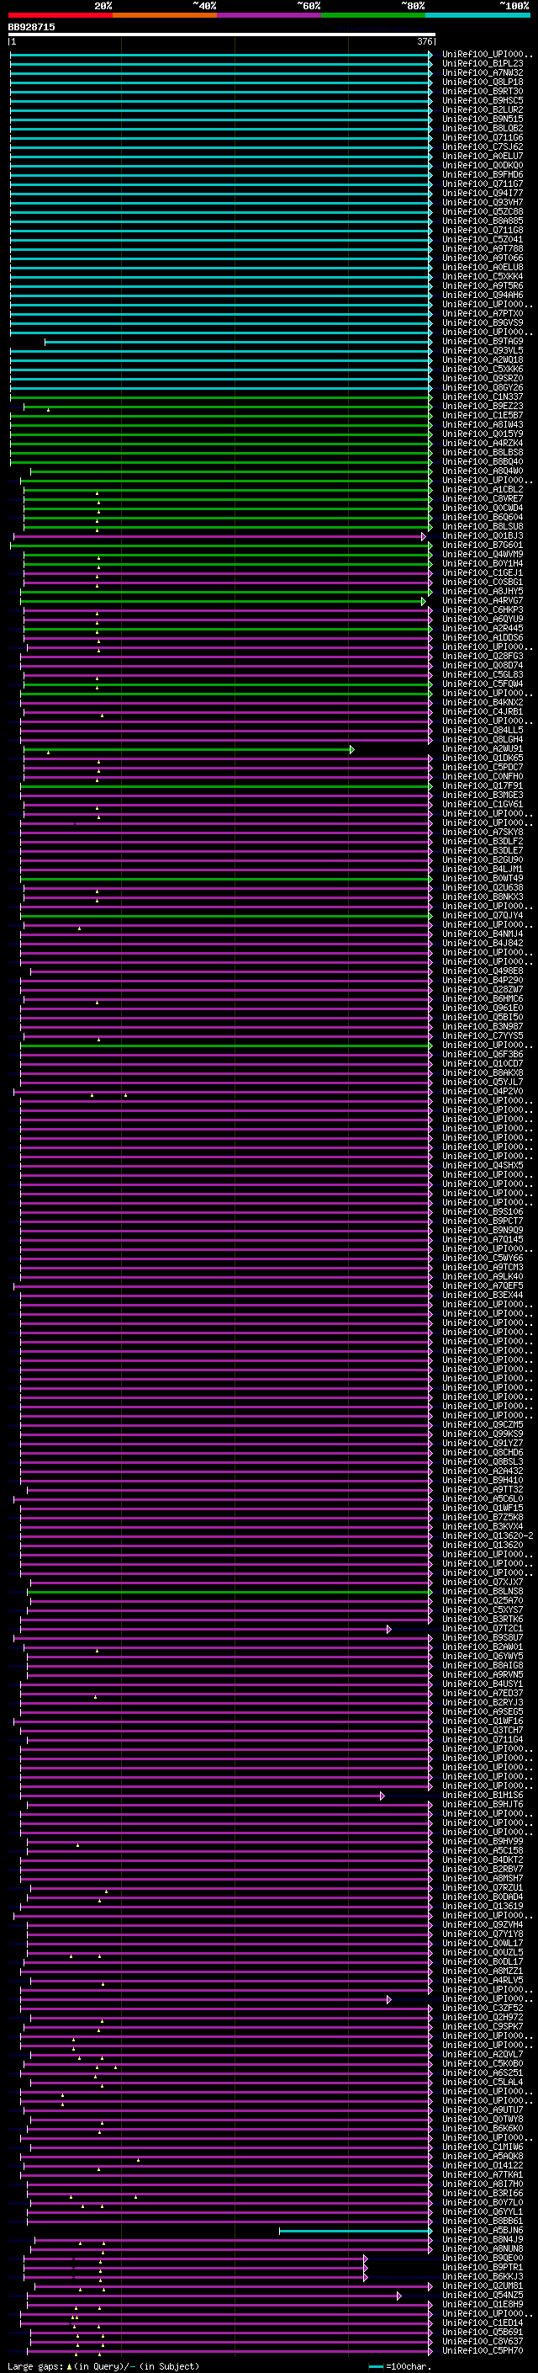Click UniRef100_B8BQ40 hit label

click(483, 461)
